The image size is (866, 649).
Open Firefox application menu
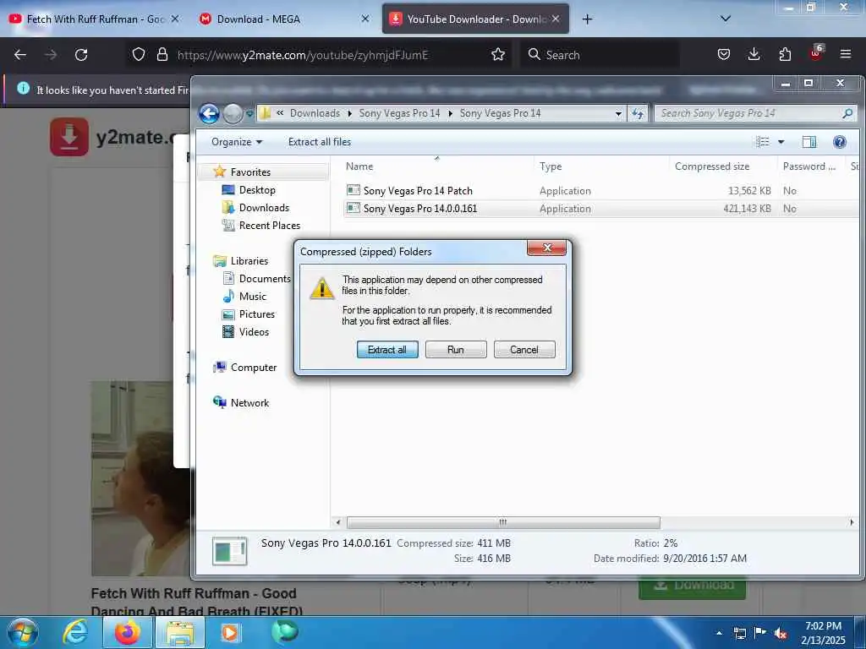click(x=846, y=55)
